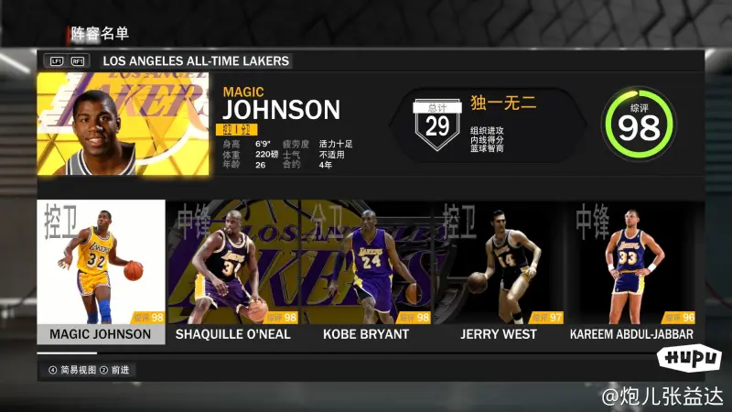
Task: Click the circled 4 button icon
Action: point(53,370)
